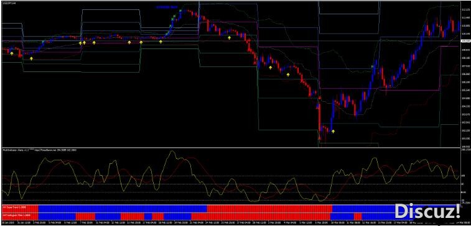The image size is (471, 226).
Task: Click the 3 Feb 20:00 date on time axis
Action: coord(40,223)
